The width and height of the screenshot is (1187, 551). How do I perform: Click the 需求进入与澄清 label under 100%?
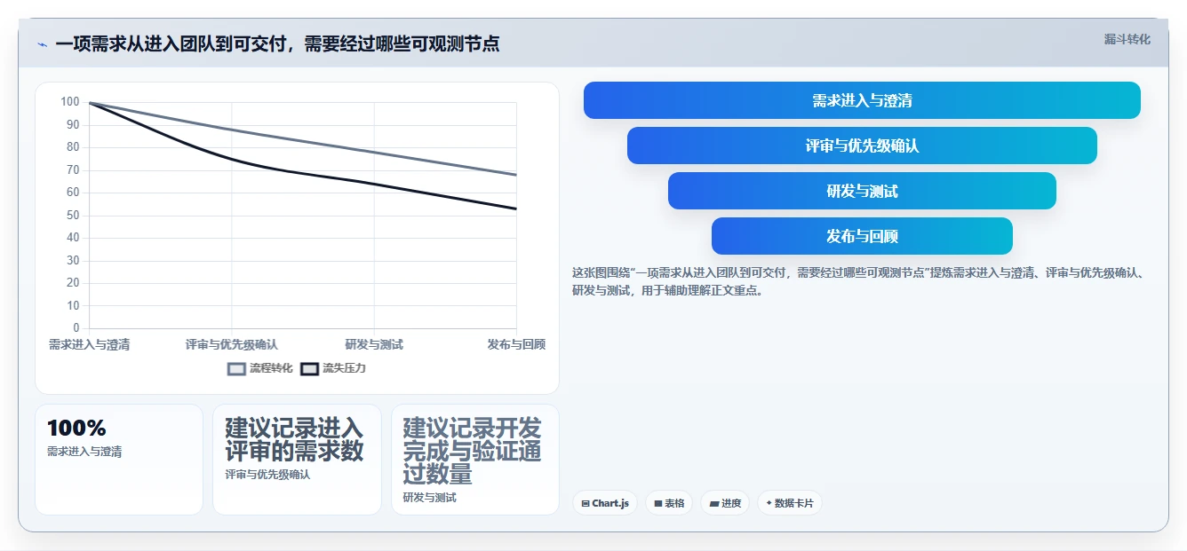pos(84,452)
